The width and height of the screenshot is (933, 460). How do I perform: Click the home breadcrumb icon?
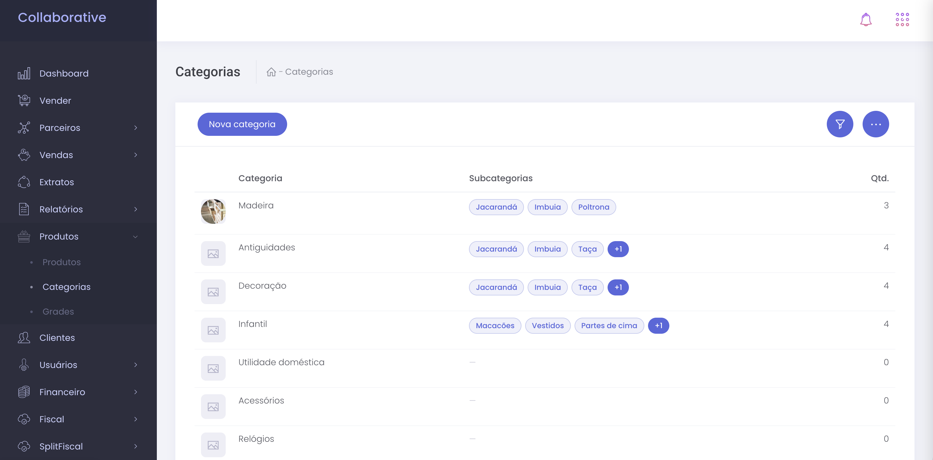271,72
